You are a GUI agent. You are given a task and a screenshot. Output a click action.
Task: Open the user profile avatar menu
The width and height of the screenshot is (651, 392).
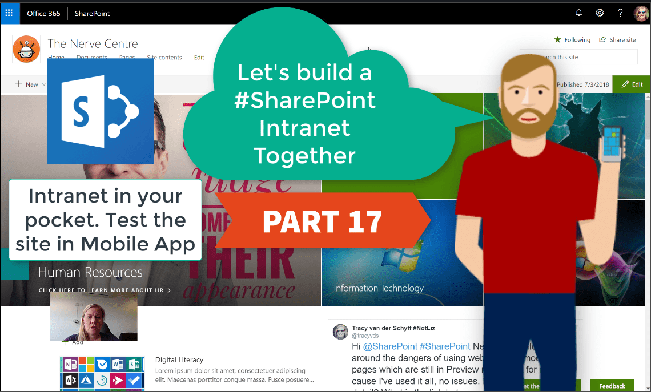coord(641,13)
